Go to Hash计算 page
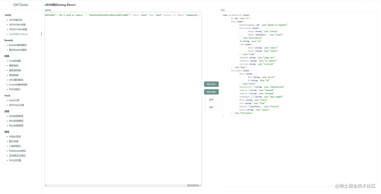 click(14, 101)
